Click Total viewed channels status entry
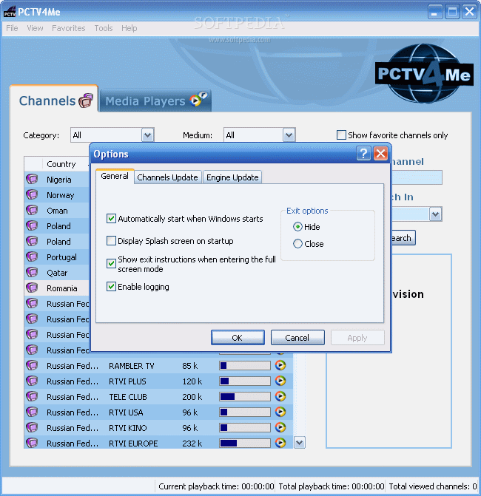 click(x=433, y=486)
